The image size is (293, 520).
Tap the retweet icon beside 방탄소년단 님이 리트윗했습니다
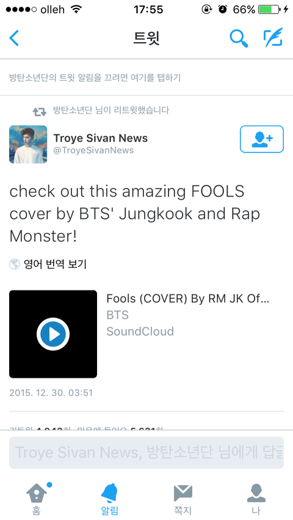[40, 112]
